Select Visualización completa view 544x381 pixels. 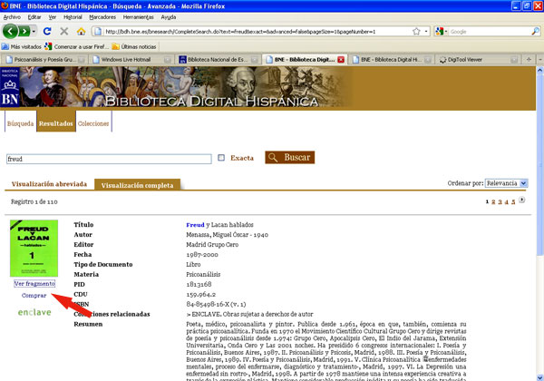[x=138, y=185]
